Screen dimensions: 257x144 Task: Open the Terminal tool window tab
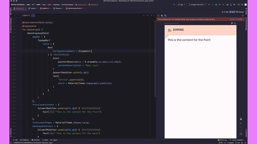tap(36, 140)
